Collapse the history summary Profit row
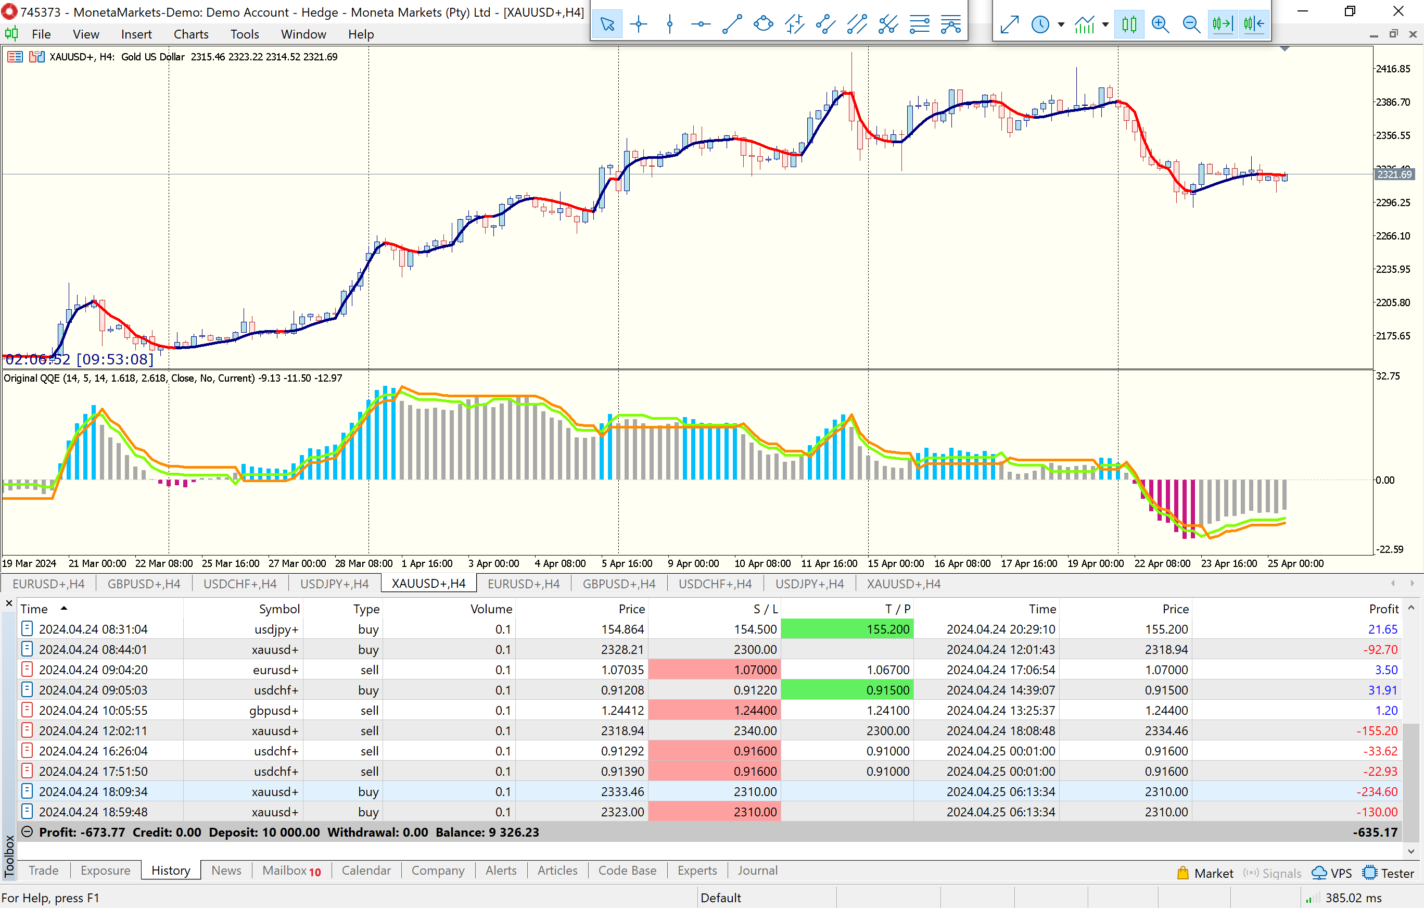This screenshot has height=908, width=1424. pos(27,831)
